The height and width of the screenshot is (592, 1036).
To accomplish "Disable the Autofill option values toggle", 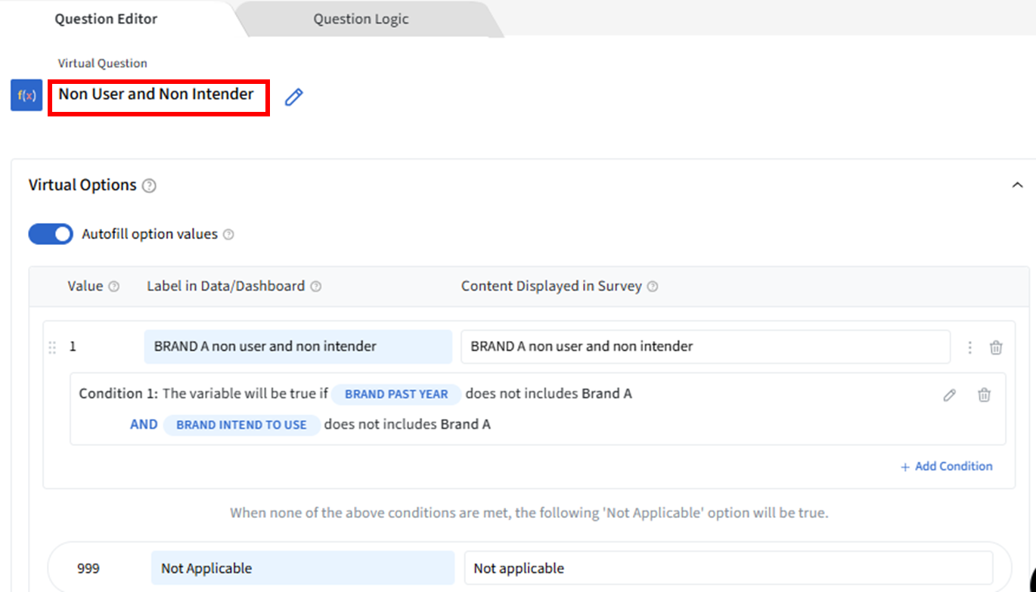I will (x=51, y=234).
